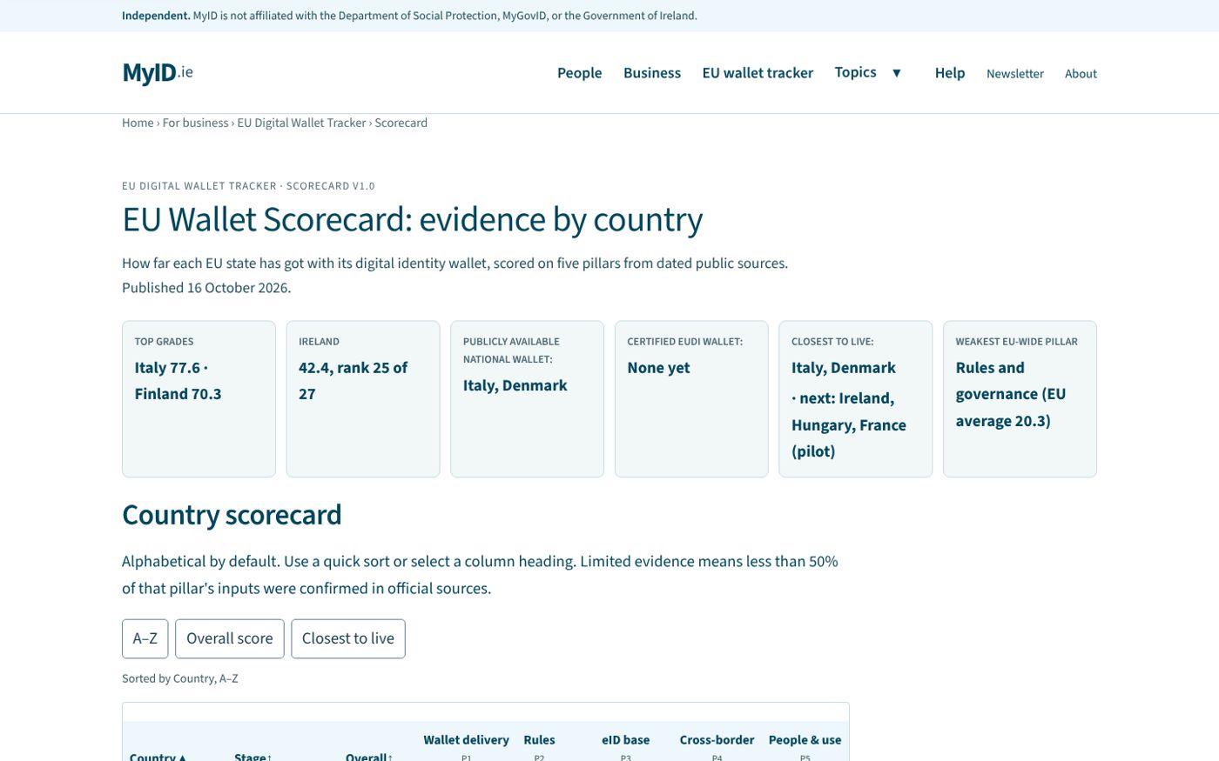Go to the Business section

tap(652, 73)
